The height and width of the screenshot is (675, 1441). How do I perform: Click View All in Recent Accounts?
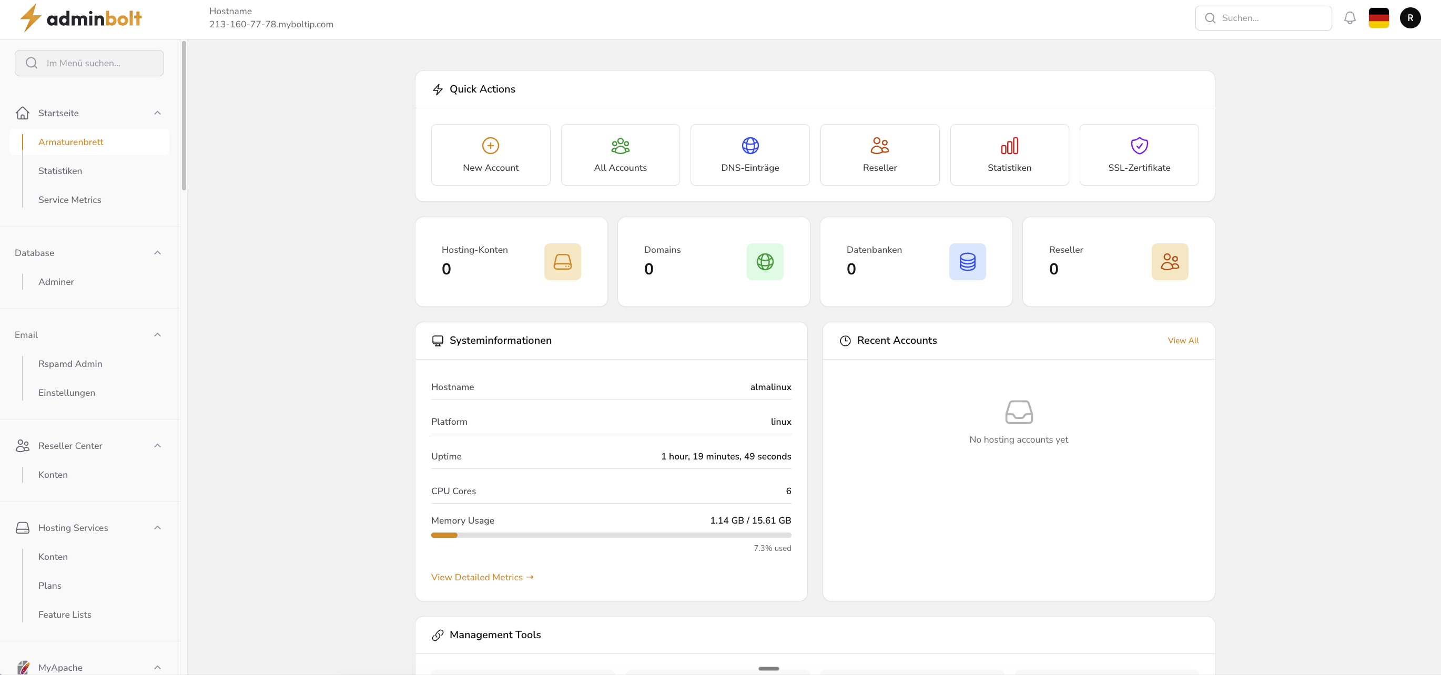[x=1183, y=340]
